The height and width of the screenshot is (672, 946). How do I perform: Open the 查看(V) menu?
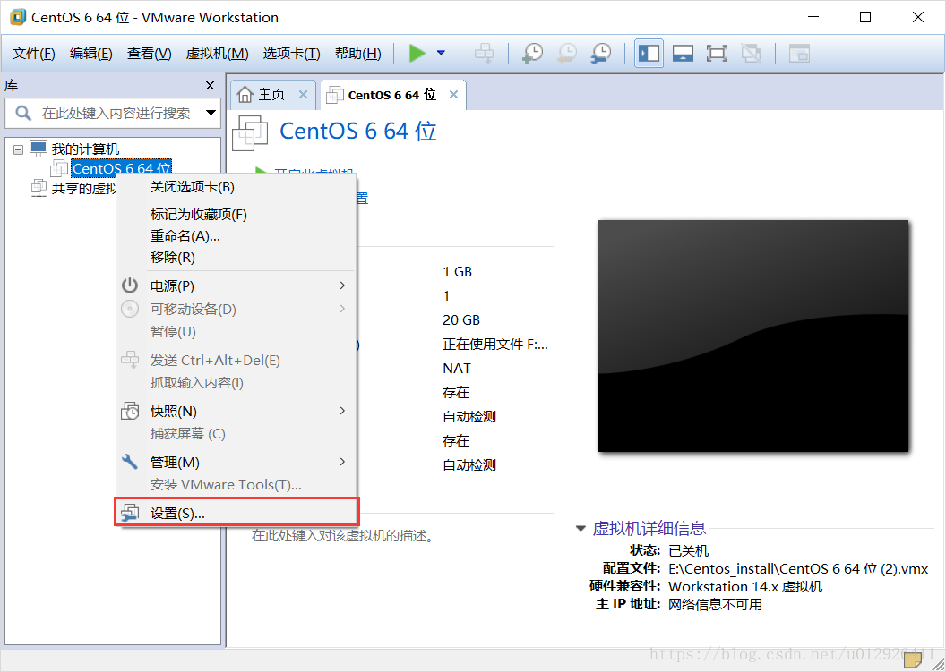click(x=149, y=54)
